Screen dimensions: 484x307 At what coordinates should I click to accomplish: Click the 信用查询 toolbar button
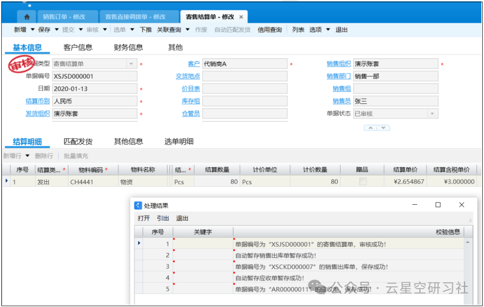(x=270, y=30)
